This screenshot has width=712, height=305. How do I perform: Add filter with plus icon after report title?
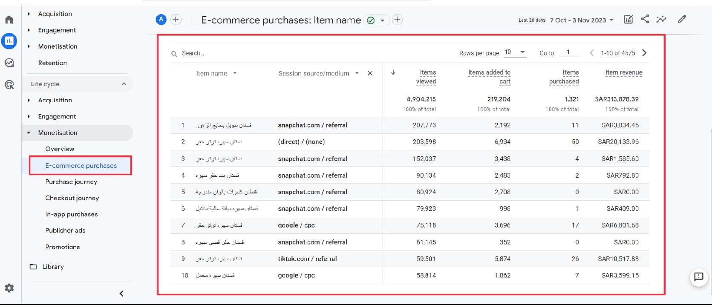[397, 20]
